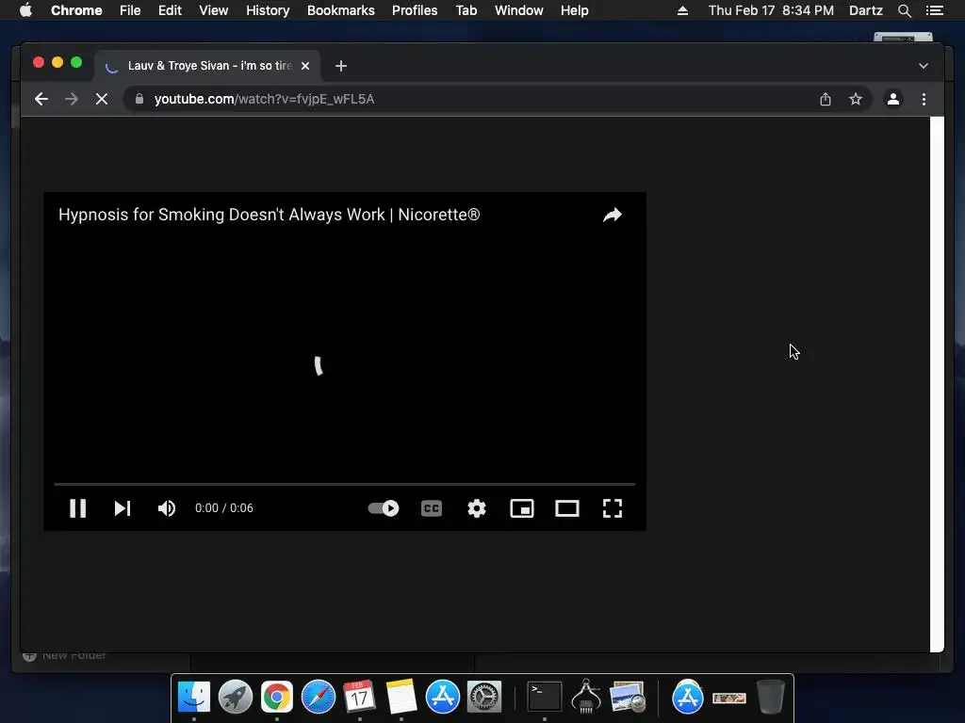The height and width of the screenshot is (723, 965).
Task: Click the date and time display
Action: tap(771, 10)
